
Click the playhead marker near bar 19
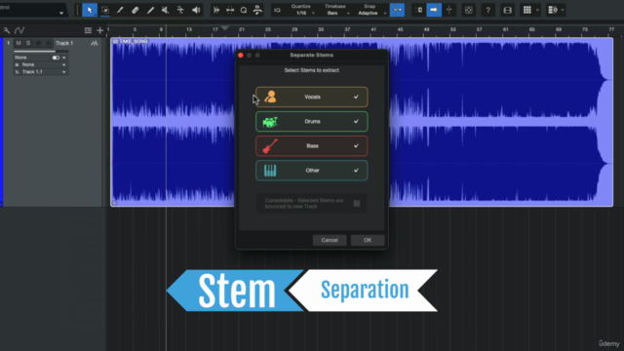pyautogui.click(x=225, y=28)
